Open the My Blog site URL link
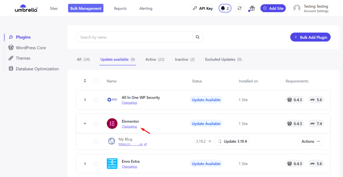The image size is (343, 177). pyautogui.click(x=131, y=144)
